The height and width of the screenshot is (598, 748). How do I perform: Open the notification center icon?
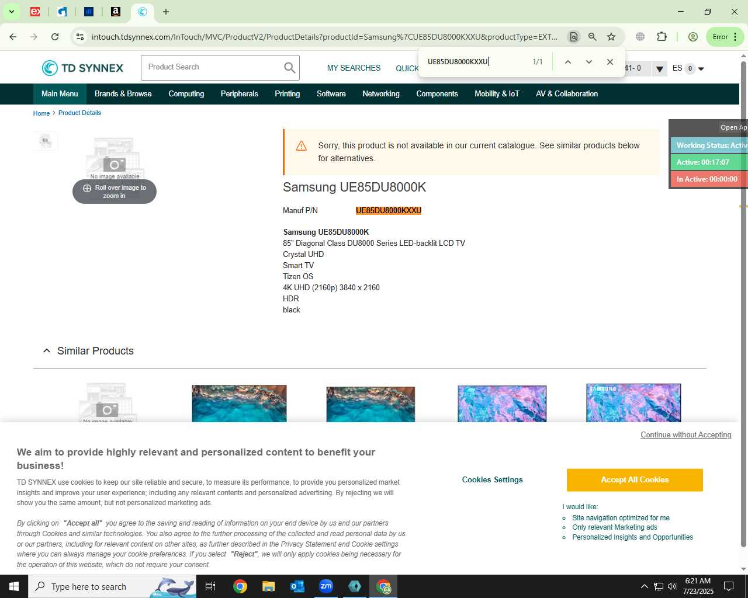pyautogui.click(x=729, y=586)
